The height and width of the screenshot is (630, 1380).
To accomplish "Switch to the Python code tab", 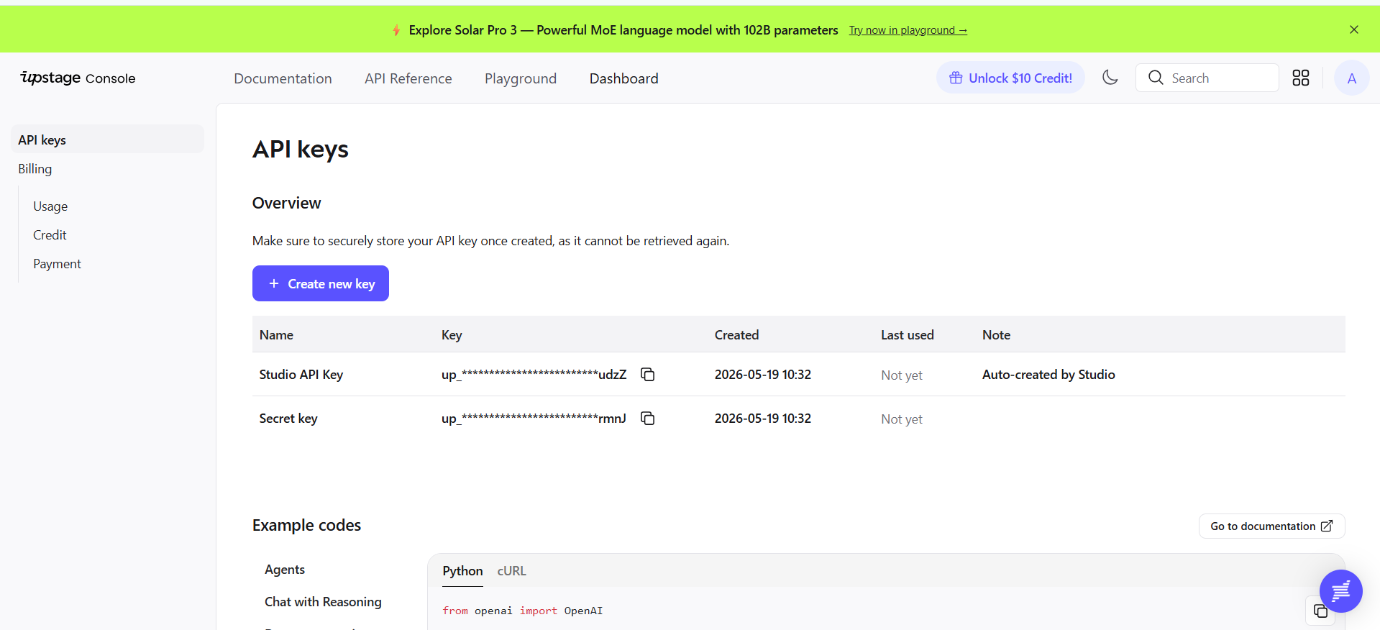I will coord(462,571).
